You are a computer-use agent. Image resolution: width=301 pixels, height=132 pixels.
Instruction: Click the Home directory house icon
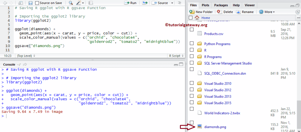197,18
